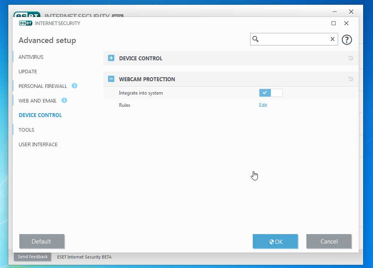Open the Antivirus category

pyautogui.click(x=31, y=57)
